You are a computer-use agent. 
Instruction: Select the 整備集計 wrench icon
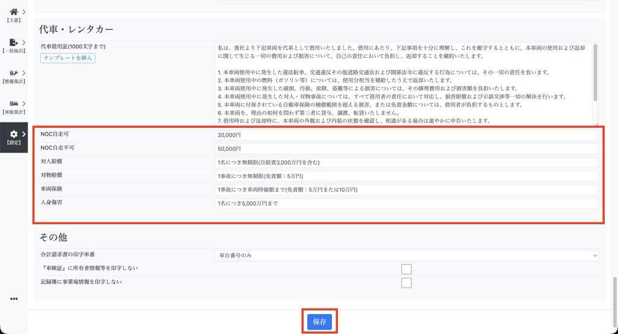(13, 73)
